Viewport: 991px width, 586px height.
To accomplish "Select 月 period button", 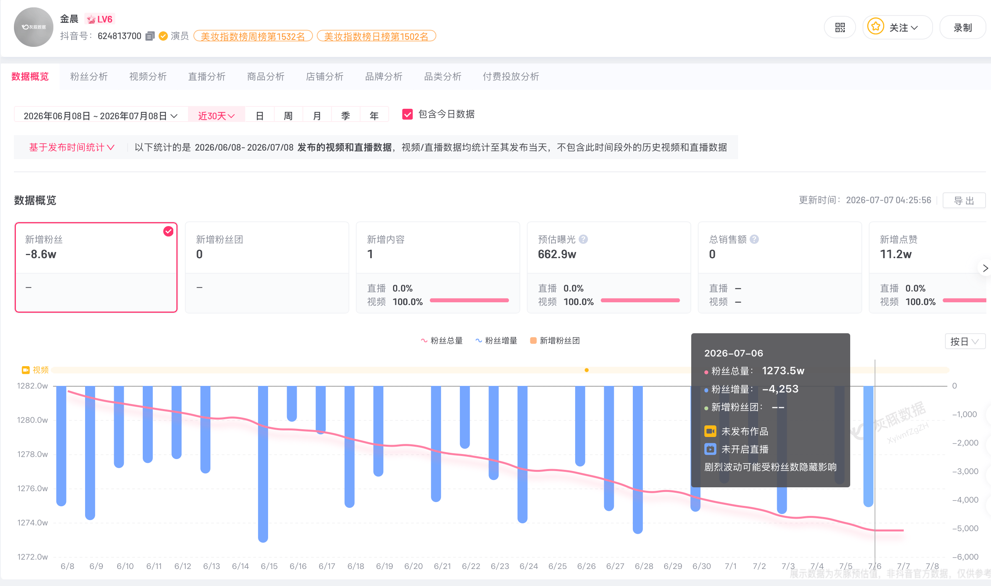I will [317, 116].
